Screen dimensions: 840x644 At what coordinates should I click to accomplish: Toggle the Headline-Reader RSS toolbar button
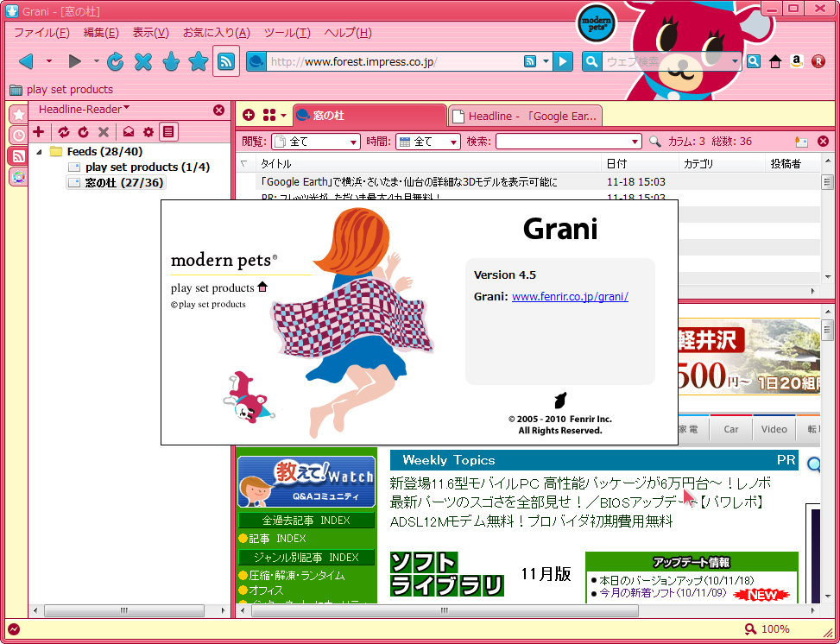(x=226, y=61)
